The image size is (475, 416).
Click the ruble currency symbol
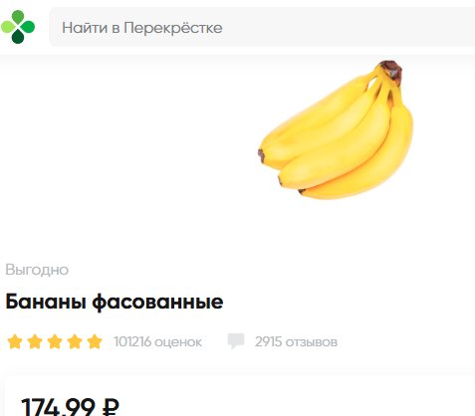pyautogui.click(x=111, y=407)
